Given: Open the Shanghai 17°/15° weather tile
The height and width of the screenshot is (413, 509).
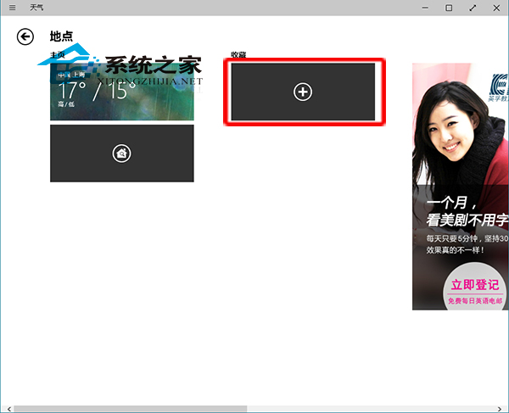Looking at the screenshot, I should tap(121, 92).
